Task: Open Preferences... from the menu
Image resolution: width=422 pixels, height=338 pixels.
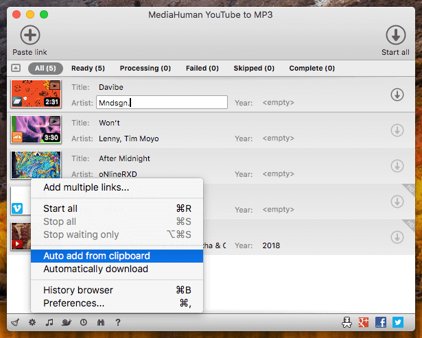Action: (117, 303)
